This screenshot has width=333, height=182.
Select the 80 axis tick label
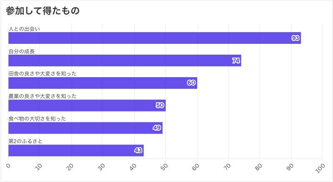(x=259, y=167)
